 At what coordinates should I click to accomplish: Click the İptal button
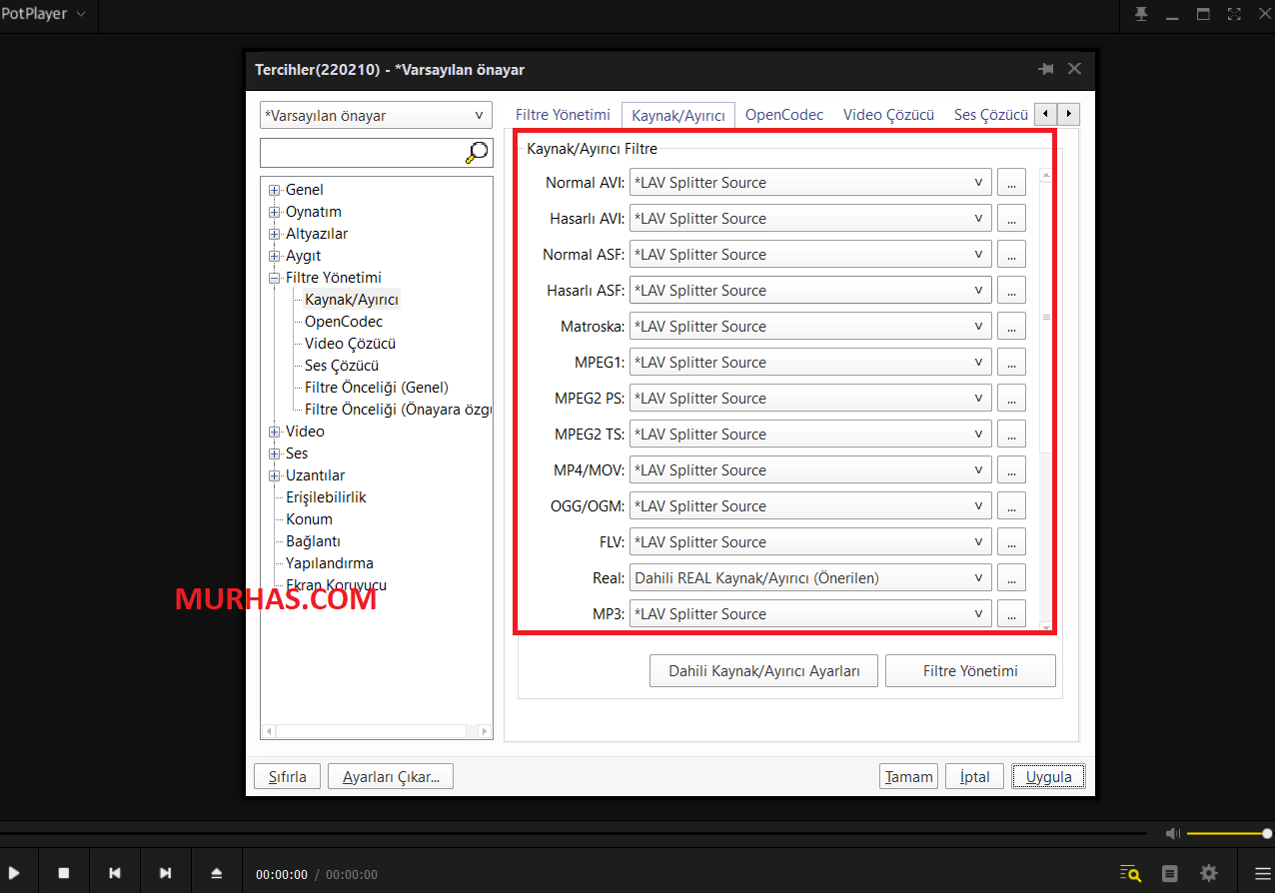(x=974, y=776)
